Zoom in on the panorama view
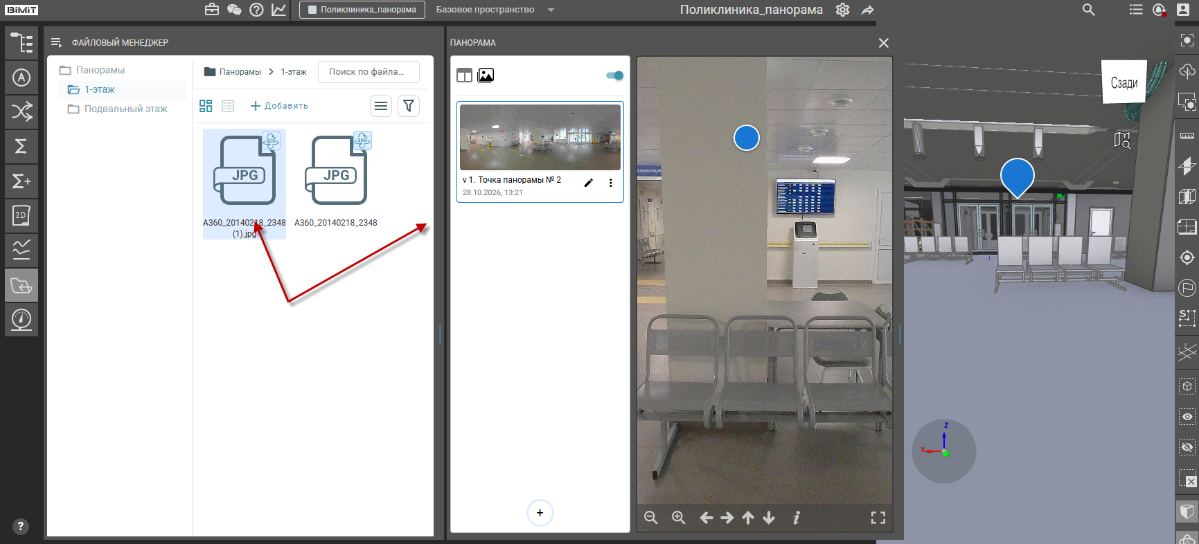 [678, 518]
